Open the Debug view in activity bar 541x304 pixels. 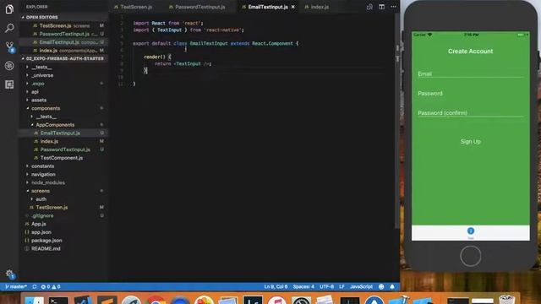[9, 66]
